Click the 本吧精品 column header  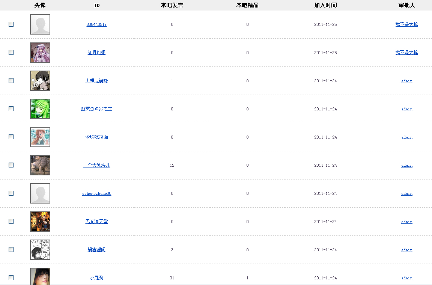[x=247, y=5]
